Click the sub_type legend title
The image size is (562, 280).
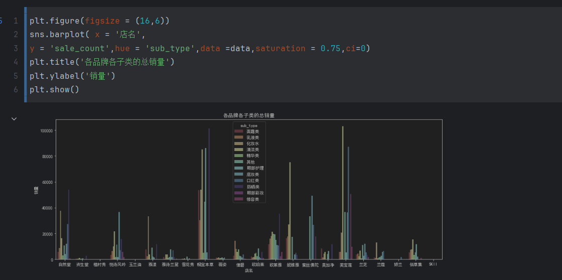(x=249, y=125)
